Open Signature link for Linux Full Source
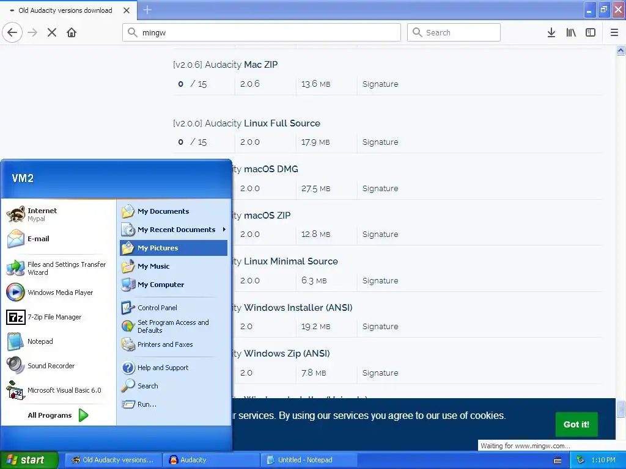626x469 pixels. tap(380, 142)
